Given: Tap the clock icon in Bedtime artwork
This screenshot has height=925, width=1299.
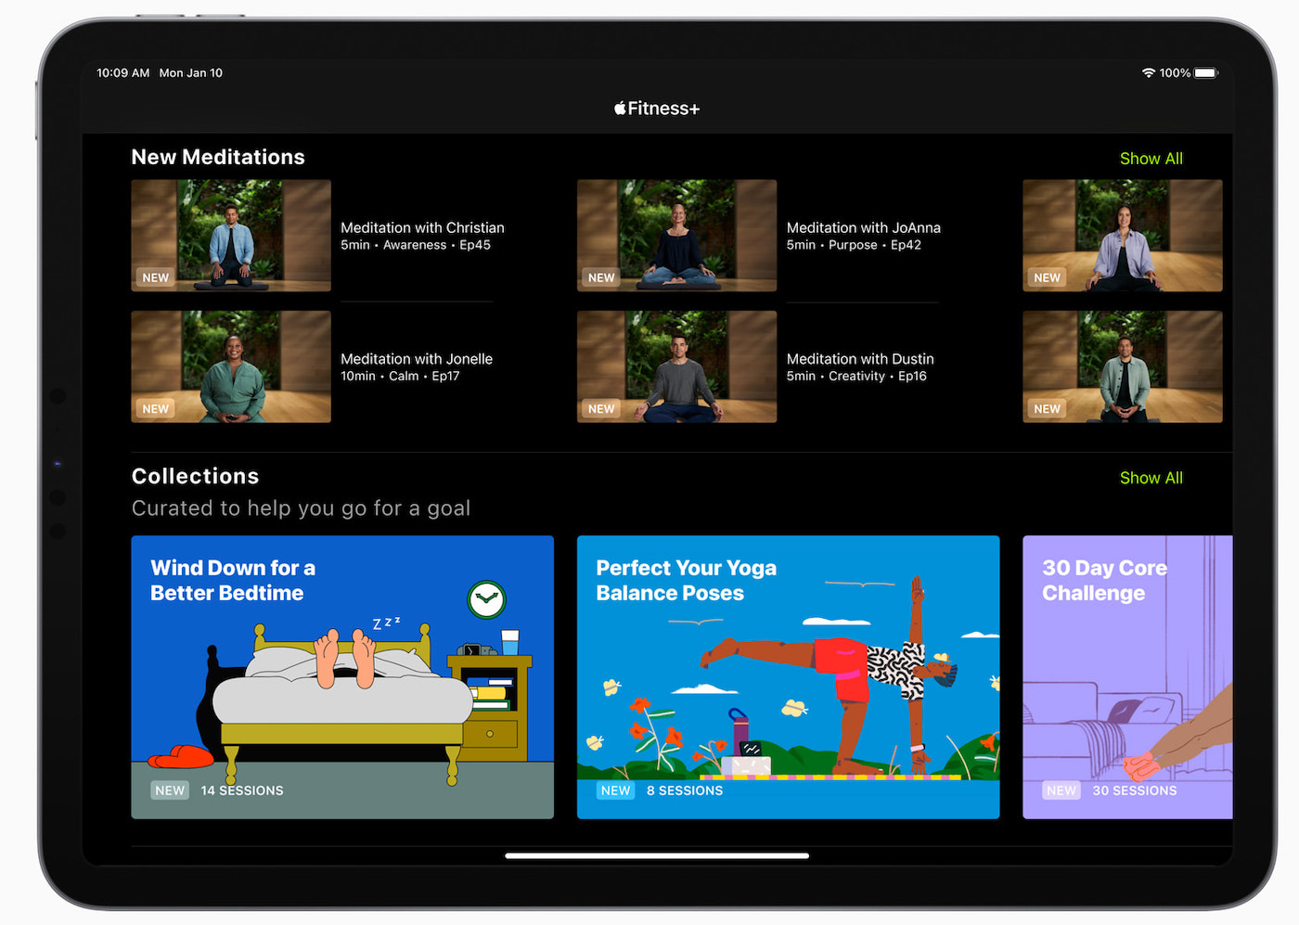Looking at the screenshot, I should click(x=486, y=599).
